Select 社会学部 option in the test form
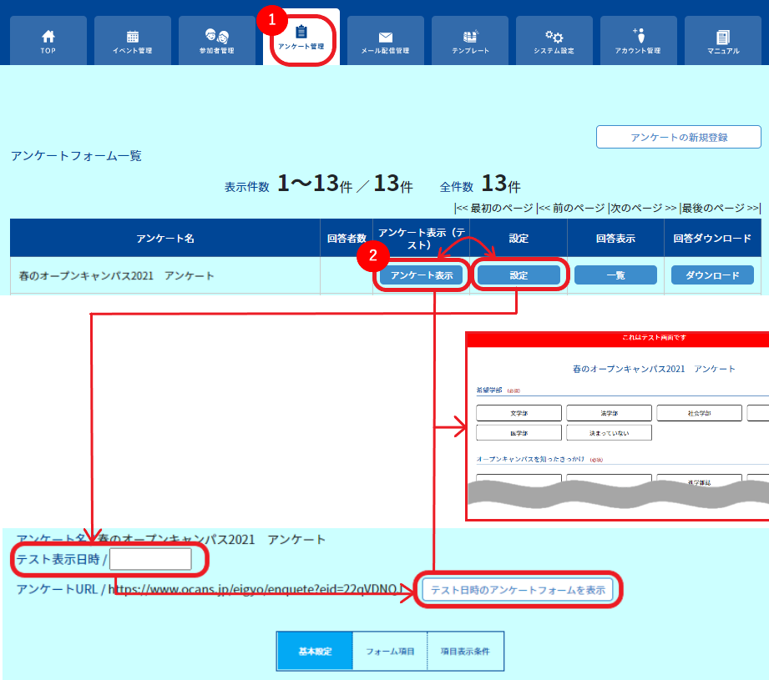 coord(700,413)
